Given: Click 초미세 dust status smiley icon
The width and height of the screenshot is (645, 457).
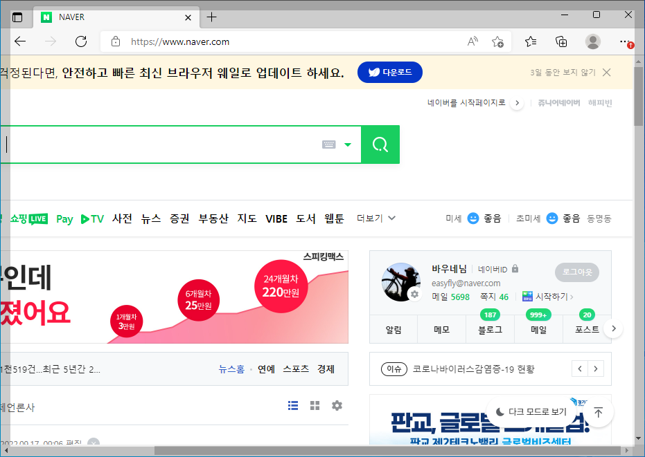Looking at the screenshot, I should pos(552,218).
